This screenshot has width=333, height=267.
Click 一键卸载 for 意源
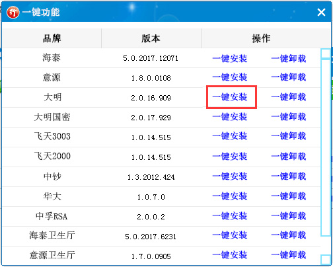(x=289, y=77)
